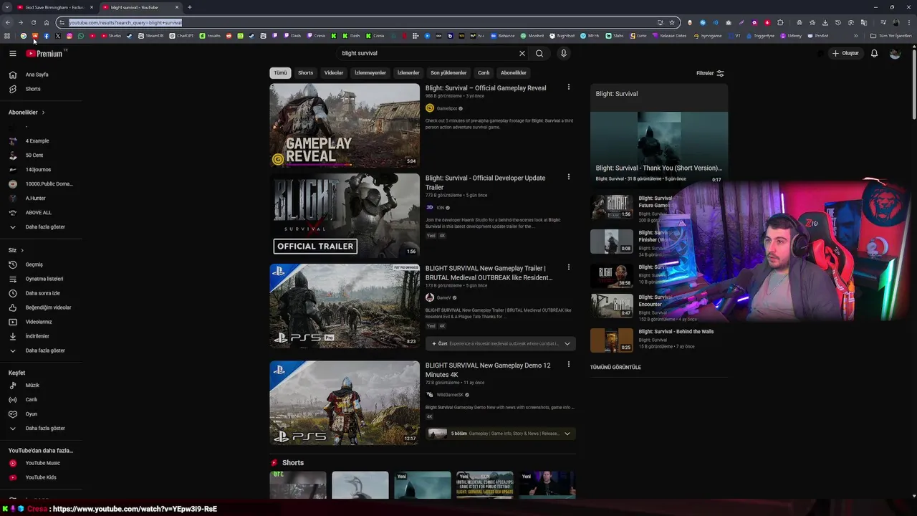Open options for the Official Gameplay Reveal video

(x=569, y=87)
